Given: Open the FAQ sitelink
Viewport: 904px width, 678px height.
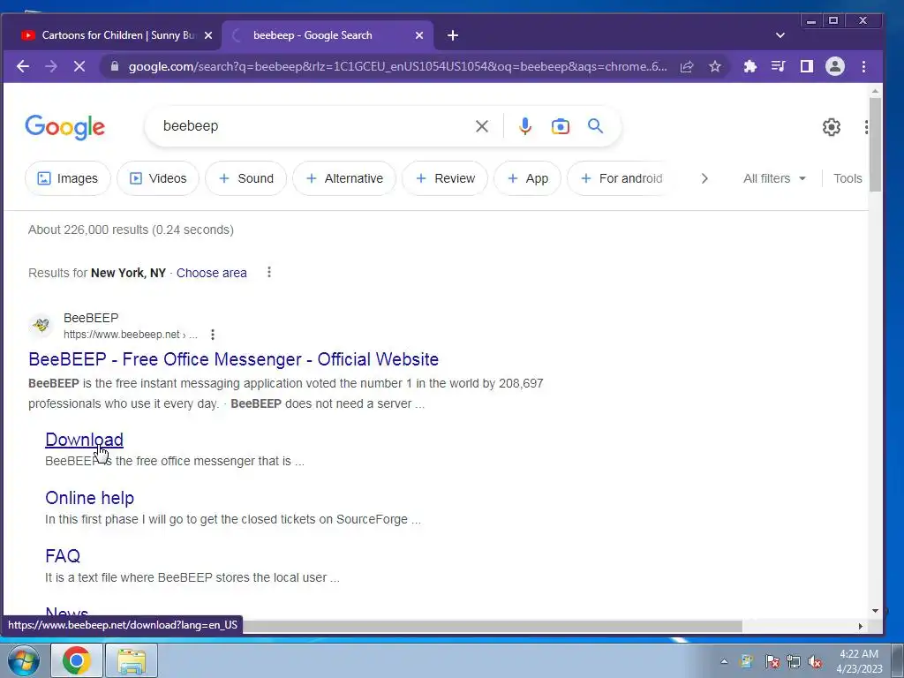Looking at the screenshot, I should click(x=63, y=556).
